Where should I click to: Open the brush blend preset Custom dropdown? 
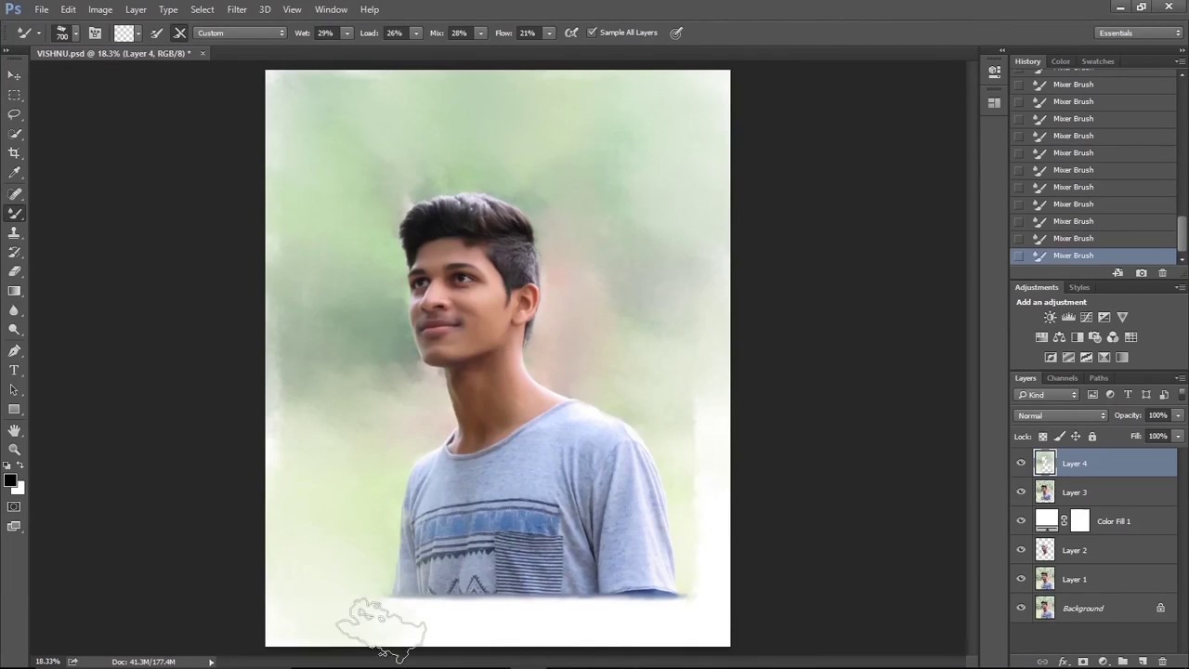241,33
